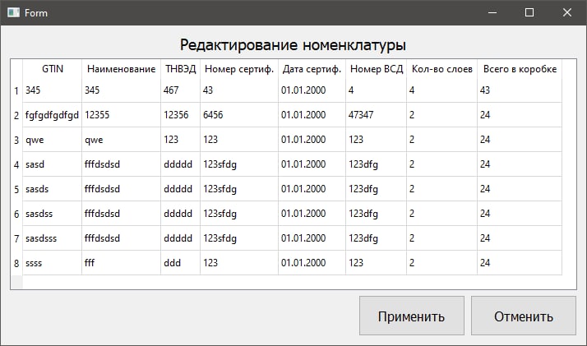Select GTIN cell 'sasdss'
Screen dimensions: 587x346
(x=53, y=214)
